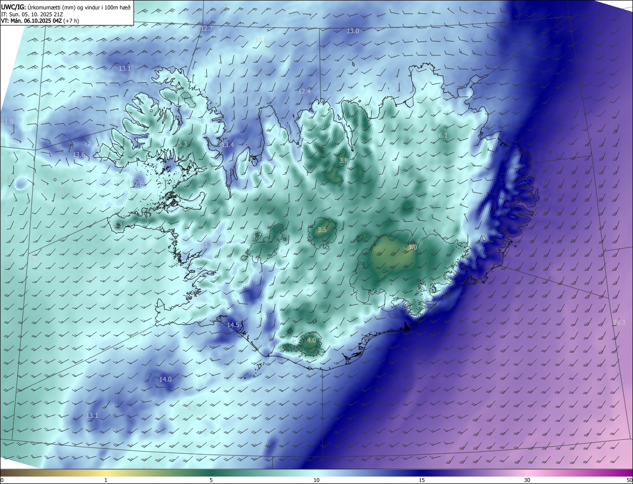Screen dimensions: 633x484
Task: Click the colorbar tick label '50'
Action: [629, 480]
